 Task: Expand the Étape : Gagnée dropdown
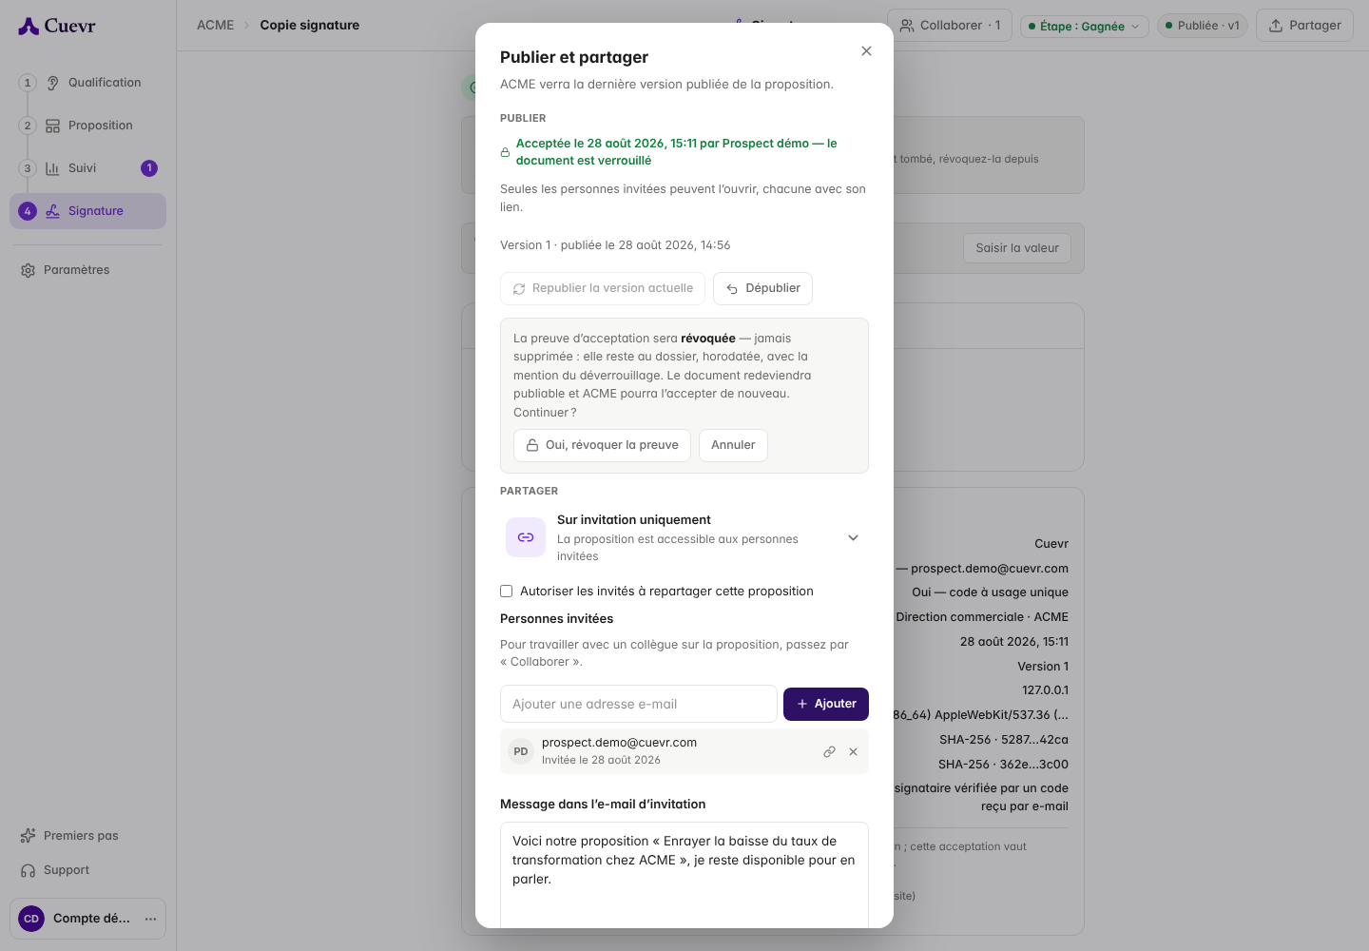click(x=1085, y=27)
